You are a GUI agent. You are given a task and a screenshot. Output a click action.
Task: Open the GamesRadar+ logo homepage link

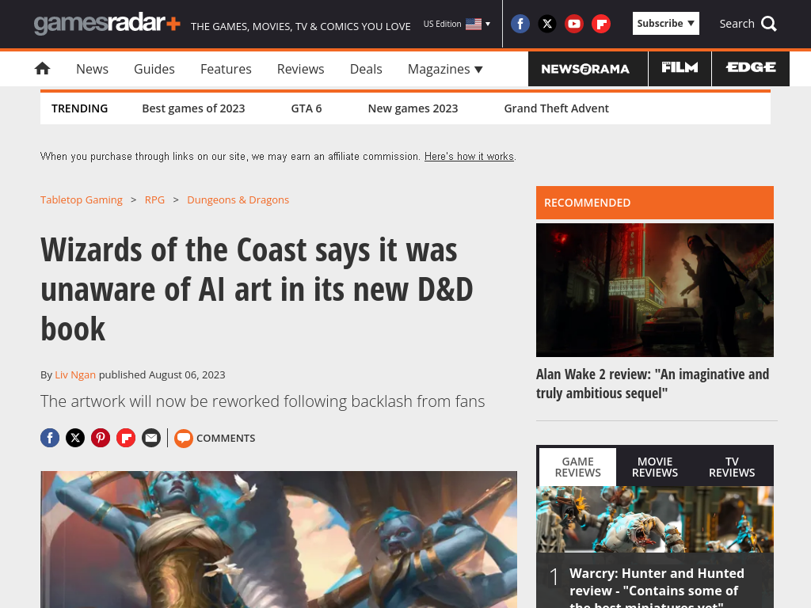[107, 24]
